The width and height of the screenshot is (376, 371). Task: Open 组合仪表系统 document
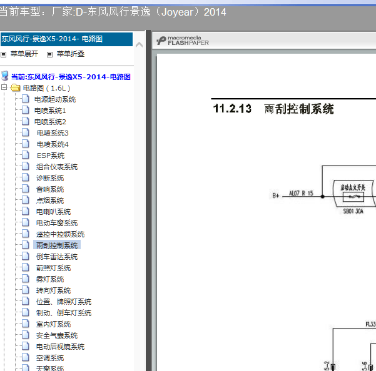(x=57, y=167)
